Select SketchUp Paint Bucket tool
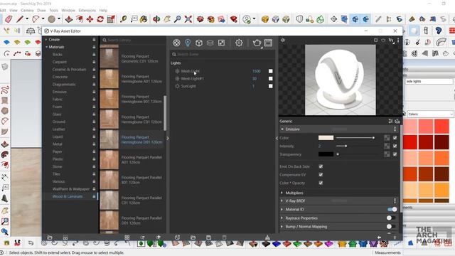The height and width of the screenshot is (256, 455). click(144, 19)
